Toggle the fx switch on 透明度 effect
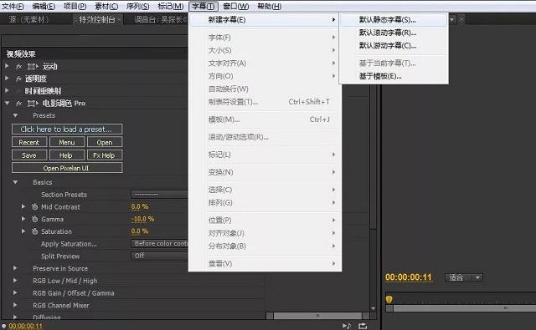This screenshot has height=330, width=536. tap(18, 79)
